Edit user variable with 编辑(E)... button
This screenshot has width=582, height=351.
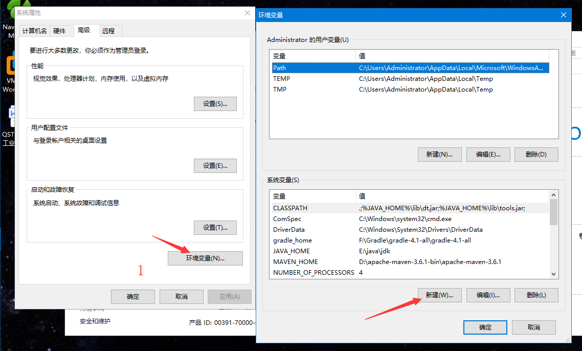488,155
